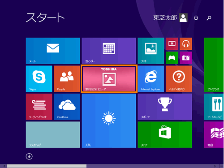
Task: Open the Weather tile with the sun
Action: click(x=109, y=121)
